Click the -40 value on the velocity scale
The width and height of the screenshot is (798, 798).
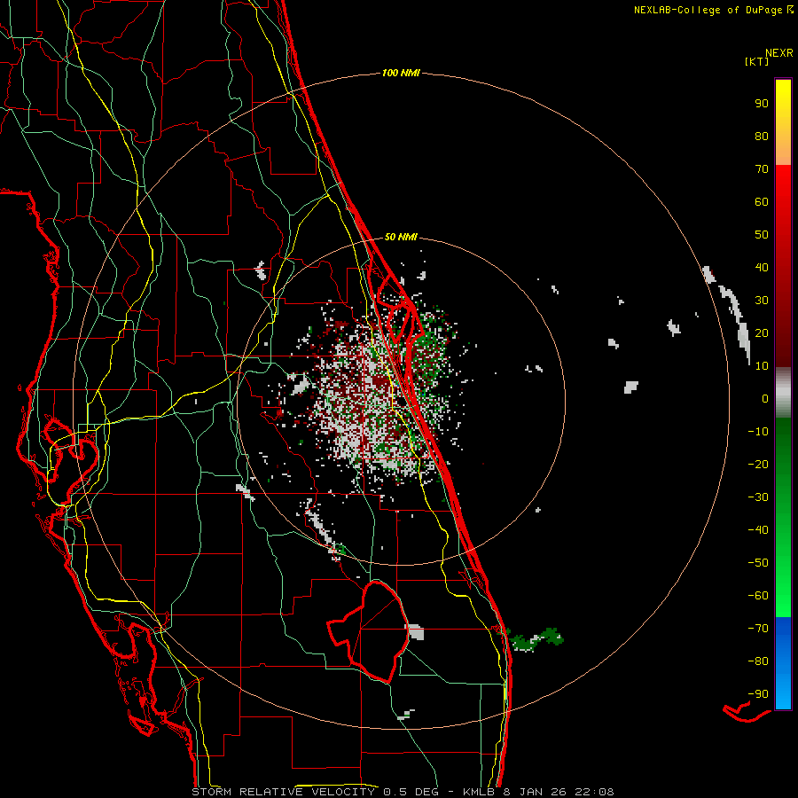[x=758, y=530]
